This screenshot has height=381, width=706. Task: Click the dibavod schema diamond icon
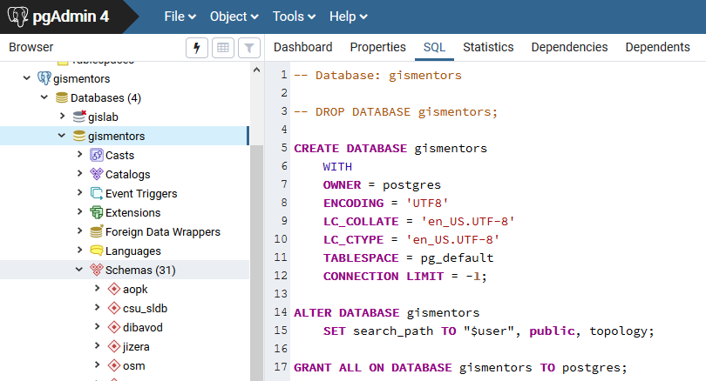tap(114, 327)
